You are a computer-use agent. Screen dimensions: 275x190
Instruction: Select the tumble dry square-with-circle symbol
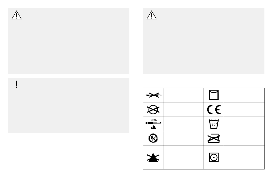click(214, 157)
